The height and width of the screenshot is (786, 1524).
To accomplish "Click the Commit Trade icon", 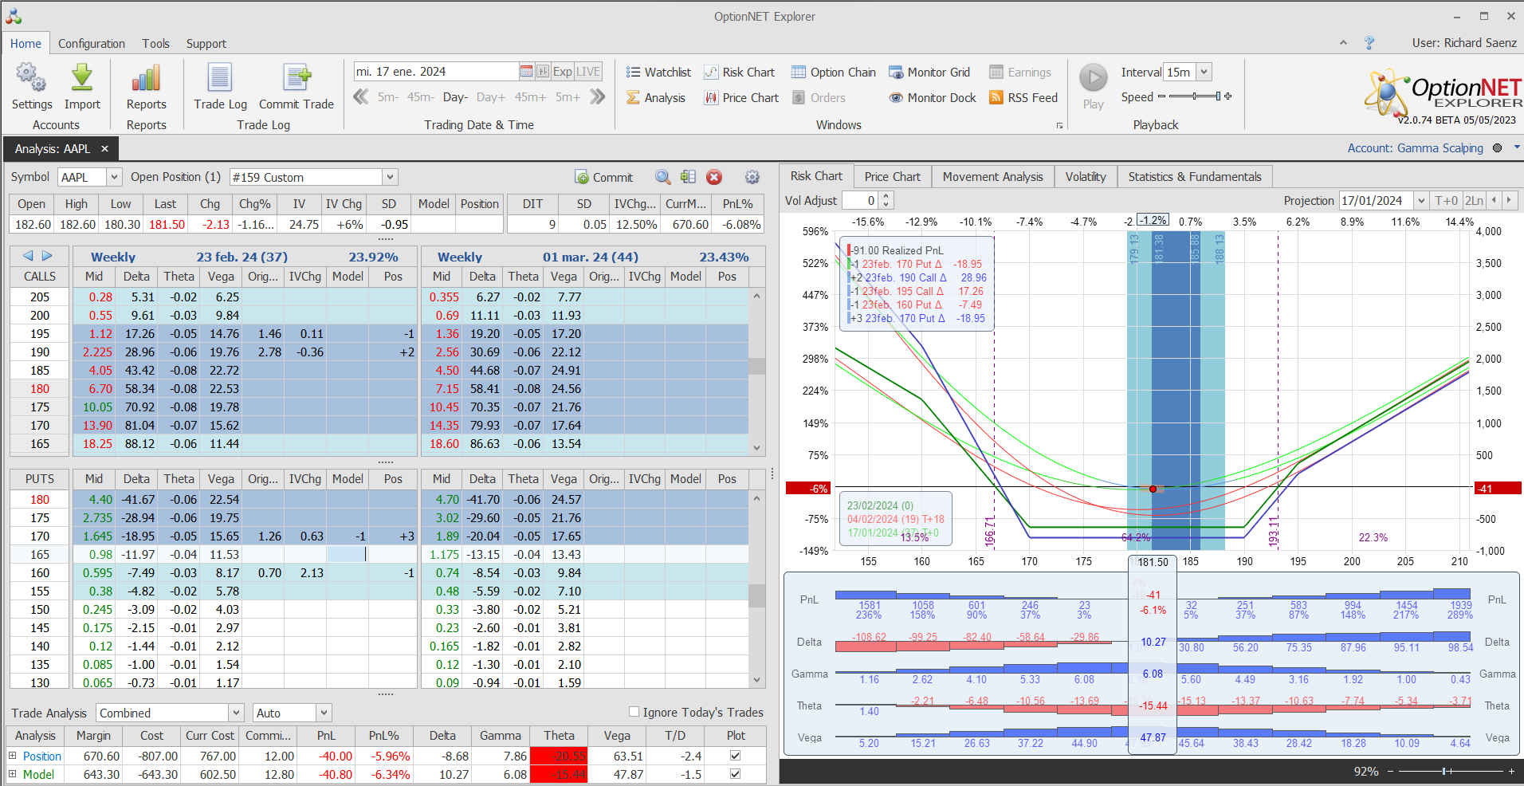I will [297, 78].
